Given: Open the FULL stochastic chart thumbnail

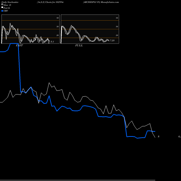Looking at the screenshot, I should coord(90,29).
